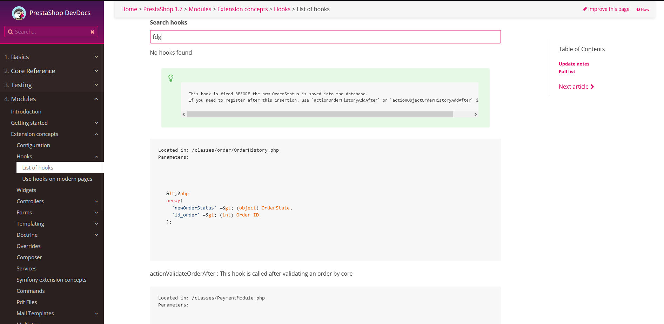Collapse the Hooks submenu chevron
The height and width of the screenshot is (324, 664).
(x=96, y=157)
